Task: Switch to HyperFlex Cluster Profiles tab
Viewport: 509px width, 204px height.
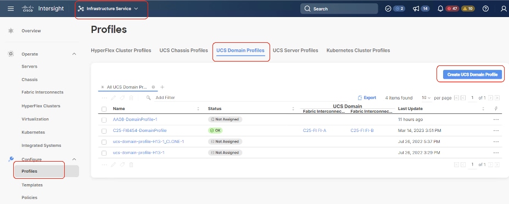Action: pyautogui.click(x=121, y=51)
